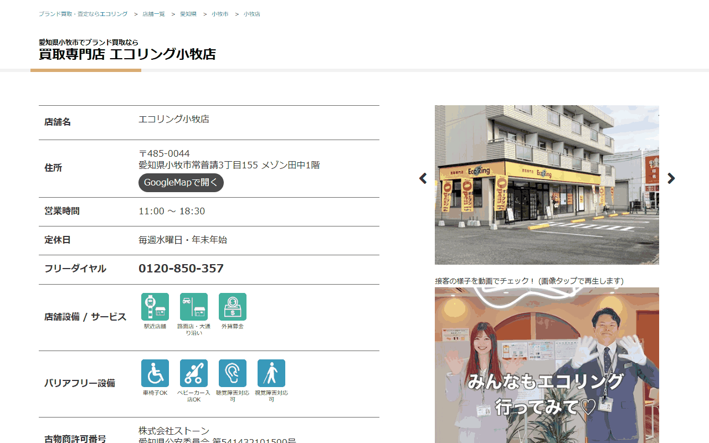This screenshot has width=709, height=443.
Task: Click the 店舗名 row label
Action: pos(58,122)
